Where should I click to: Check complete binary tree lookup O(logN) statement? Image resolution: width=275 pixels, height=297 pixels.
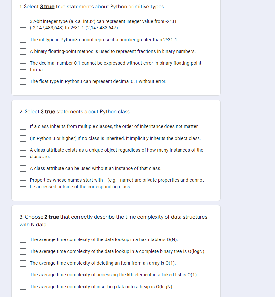click(x=23, y=251)
